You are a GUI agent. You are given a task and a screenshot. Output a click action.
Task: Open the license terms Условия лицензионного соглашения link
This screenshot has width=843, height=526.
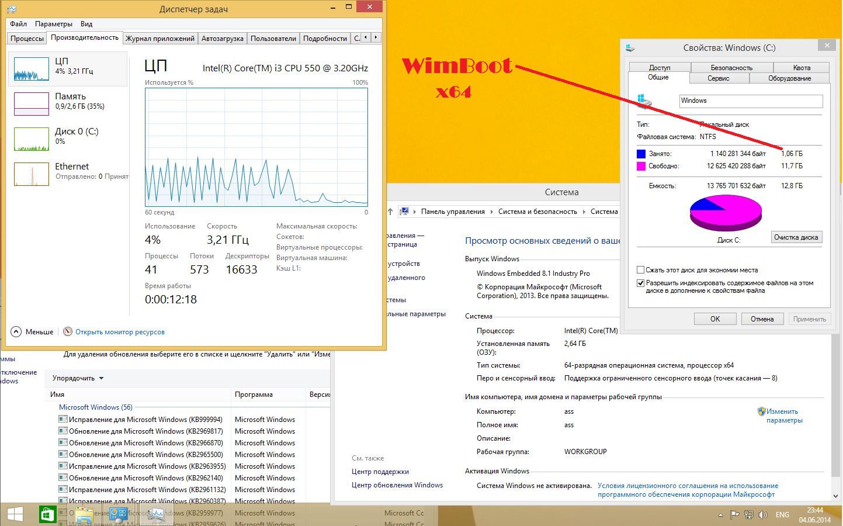pos(688,490)
